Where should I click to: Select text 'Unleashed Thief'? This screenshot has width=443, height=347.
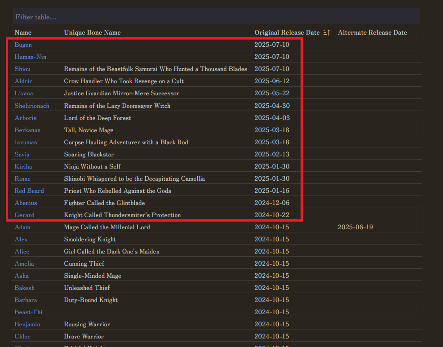click(87, 288)
